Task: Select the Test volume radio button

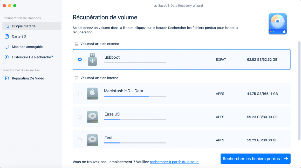Action: 80,140
